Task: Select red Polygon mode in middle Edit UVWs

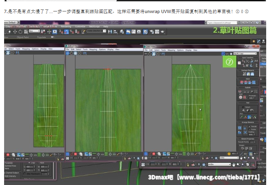Action: tap(75, 154)
